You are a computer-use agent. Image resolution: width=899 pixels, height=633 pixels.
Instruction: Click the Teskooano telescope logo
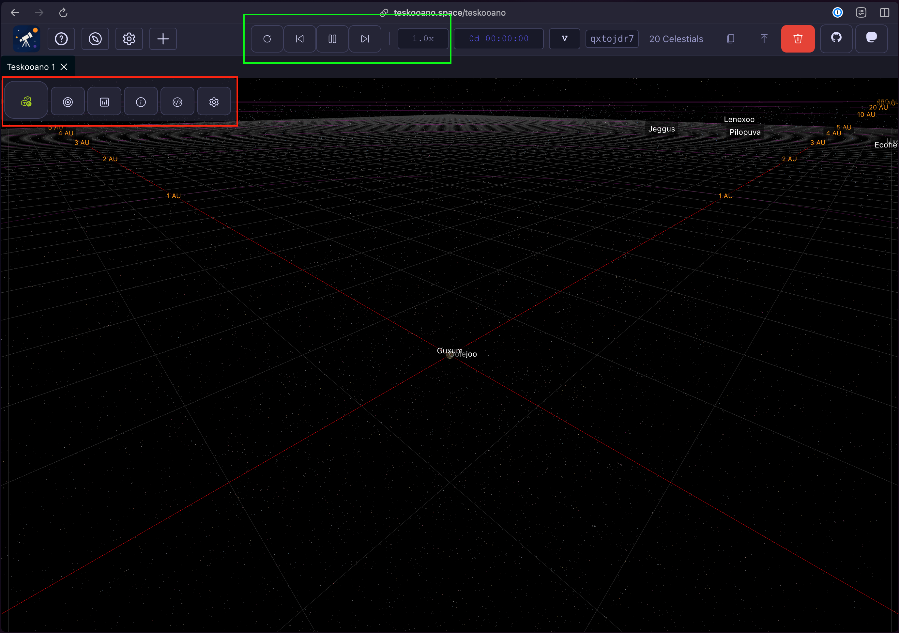[26, 39]
